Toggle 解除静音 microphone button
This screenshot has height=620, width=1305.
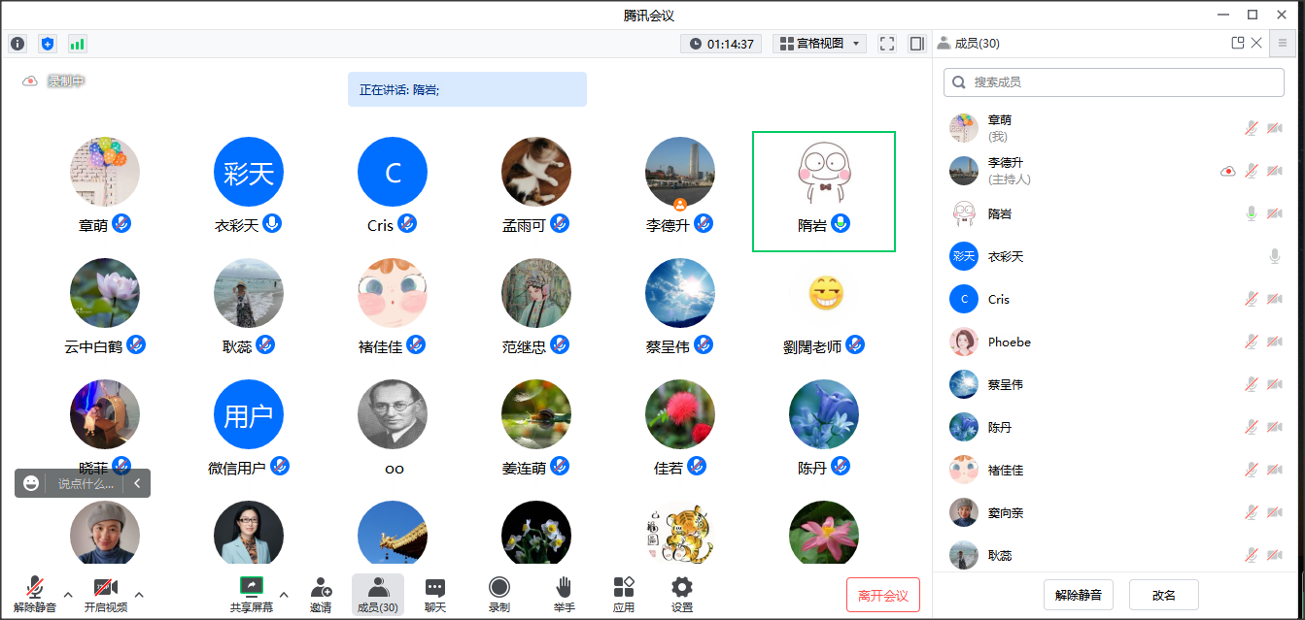(35, 594)
